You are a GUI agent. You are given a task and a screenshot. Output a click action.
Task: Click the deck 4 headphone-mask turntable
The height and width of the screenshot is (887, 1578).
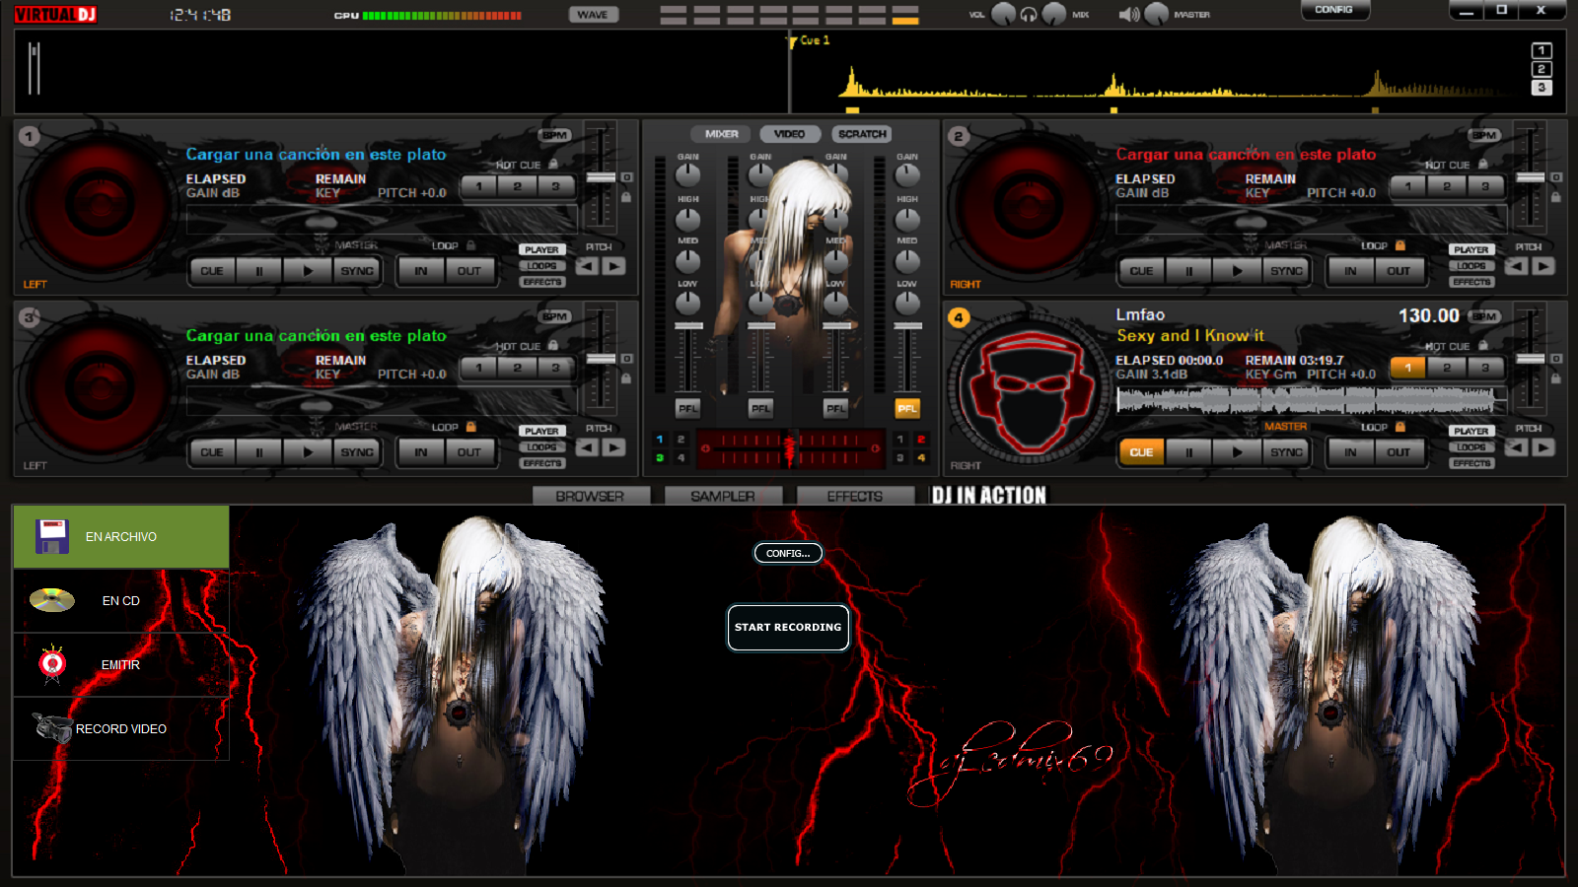(x=1032, y=389)
